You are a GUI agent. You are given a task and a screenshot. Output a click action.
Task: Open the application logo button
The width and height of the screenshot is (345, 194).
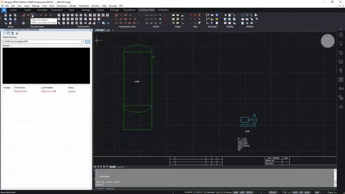point(4,10)
